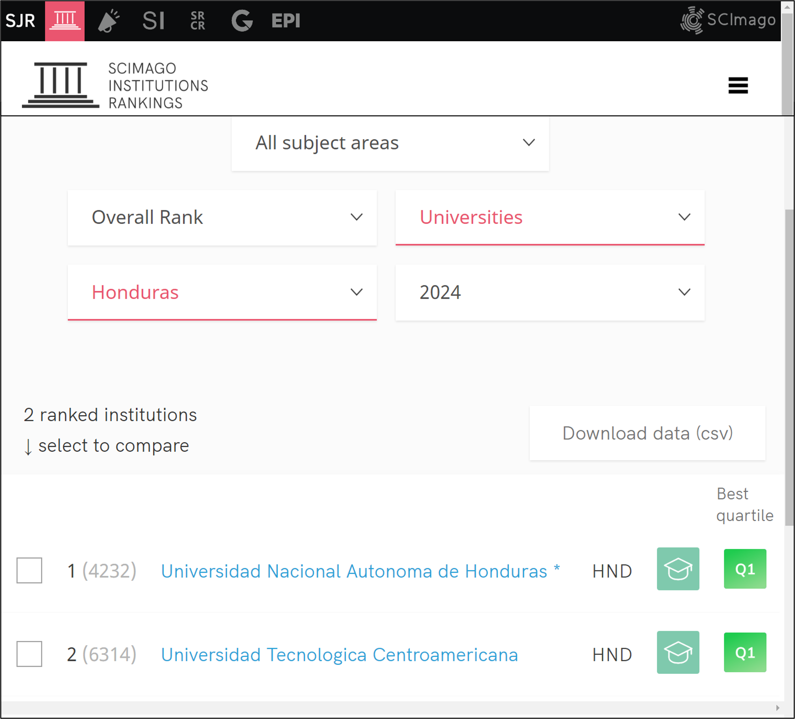Click Download data (csv) button
The image size is (795, 719).
click(647, 433)
